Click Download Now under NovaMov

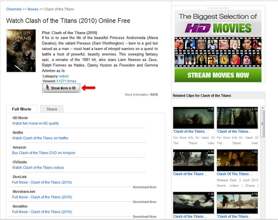tap(145, 216)
